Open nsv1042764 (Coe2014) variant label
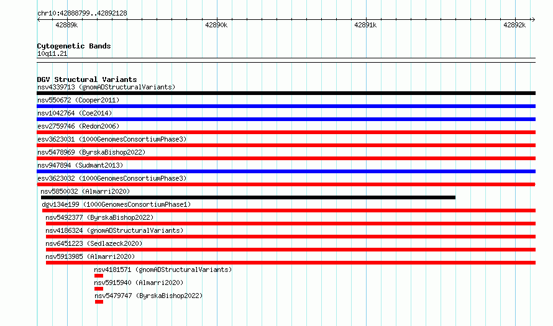 click(75, 113)
